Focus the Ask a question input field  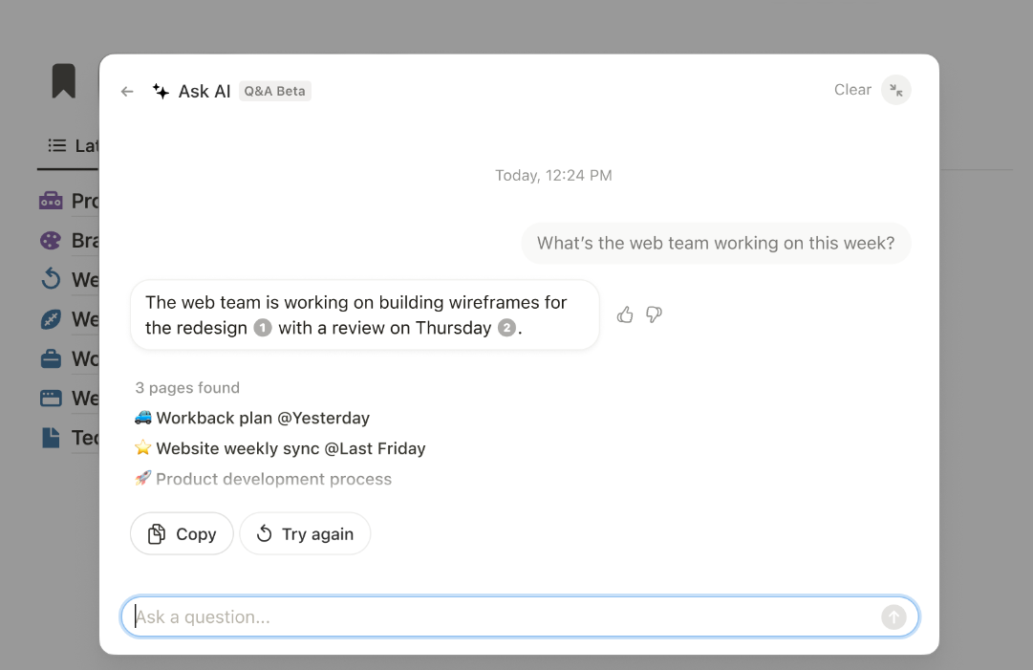click(x=519, y=616)
